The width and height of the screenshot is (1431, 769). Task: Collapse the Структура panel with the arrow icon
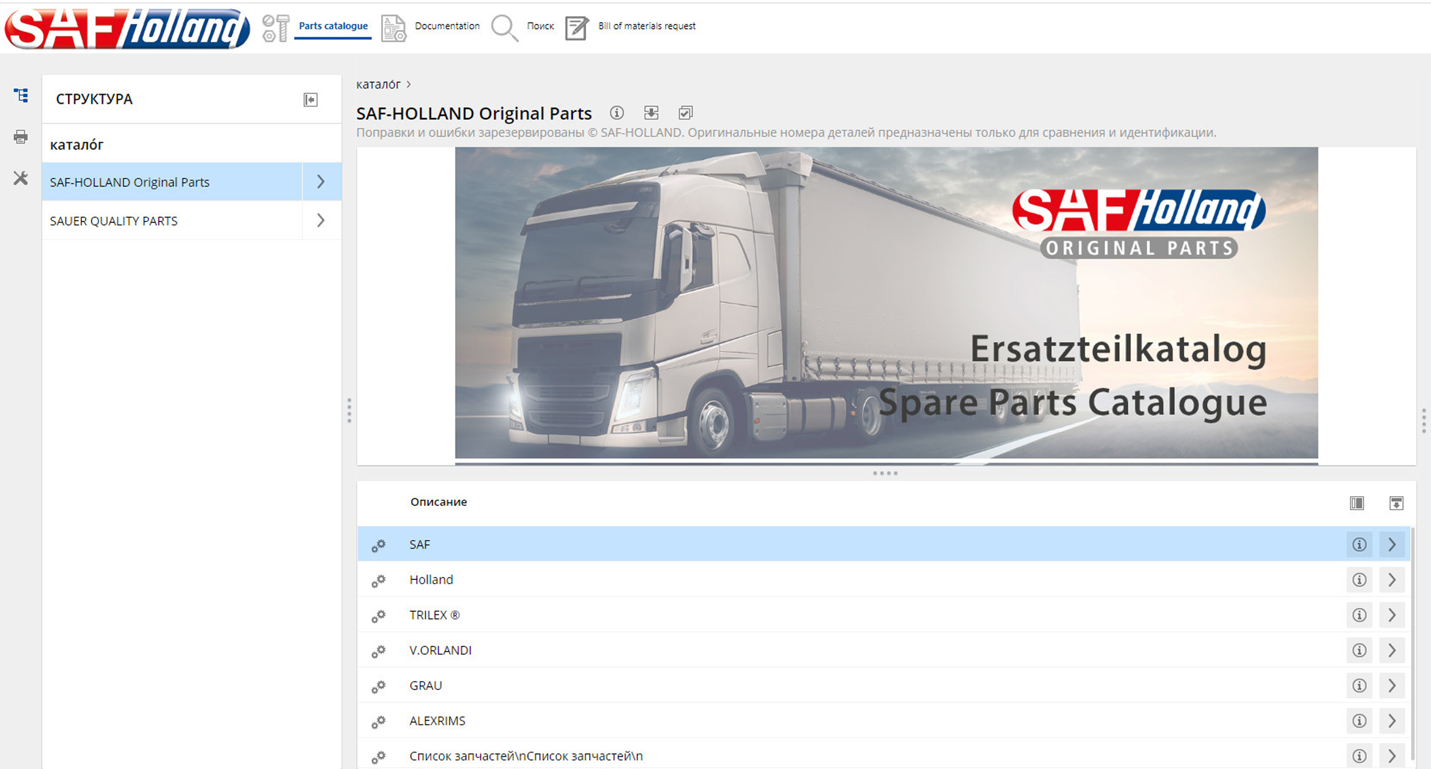(310, 100)
